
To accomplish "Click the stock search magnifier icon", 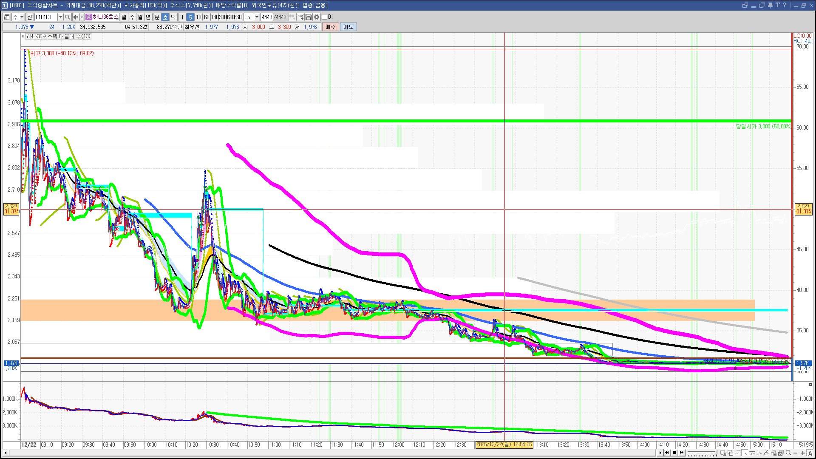I will pos(67,17).
